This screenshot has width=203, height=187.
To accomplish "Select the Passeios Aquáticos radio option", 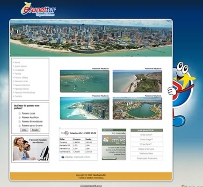I will click(20, 117).
